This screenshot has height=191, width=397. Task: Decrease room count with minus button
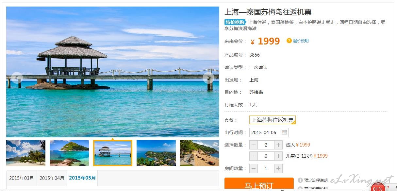point(254,168)
